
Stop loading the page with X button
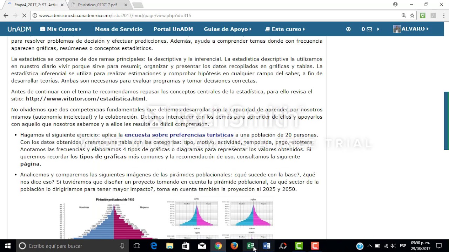[24, 15]
